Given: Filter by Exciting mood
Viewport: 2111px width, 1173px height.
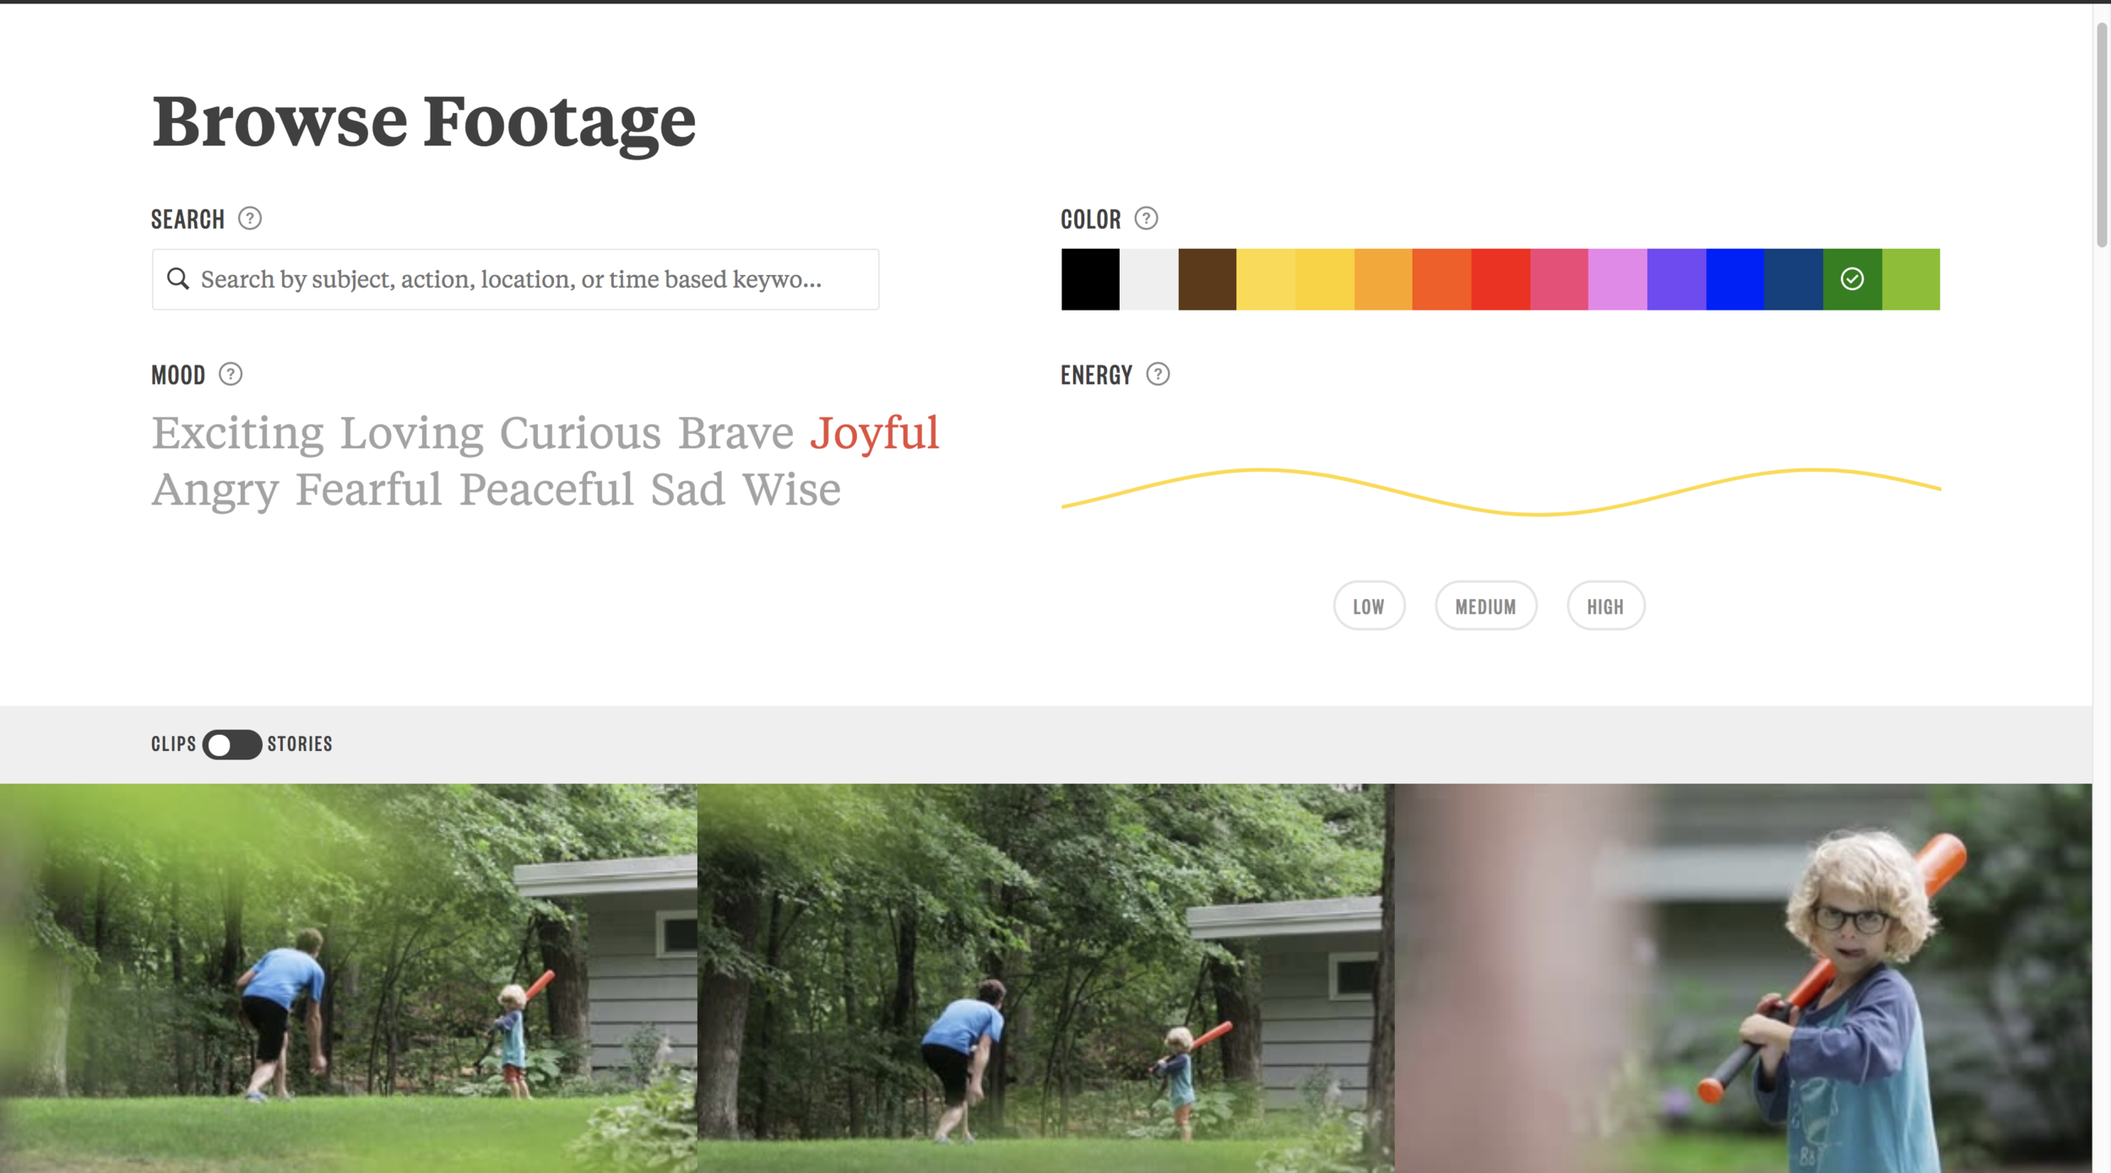Looking at the screenshot, I should tap(237, 433).
